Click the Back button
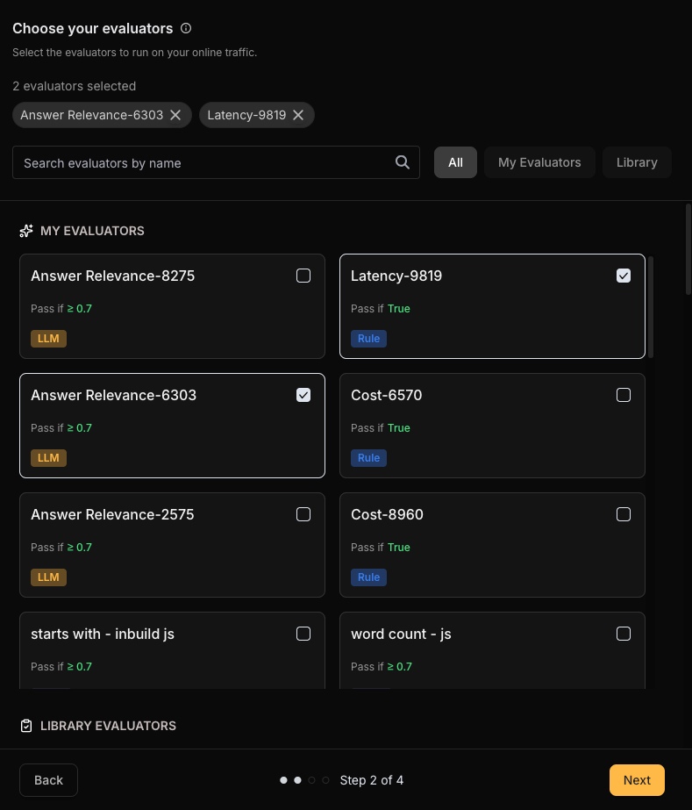 48,780
